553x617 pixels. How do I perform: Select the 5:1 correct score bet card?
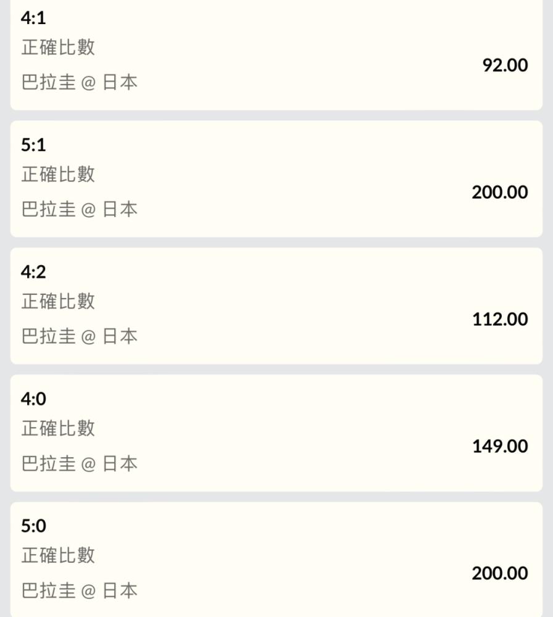click(x=276, y=179)
